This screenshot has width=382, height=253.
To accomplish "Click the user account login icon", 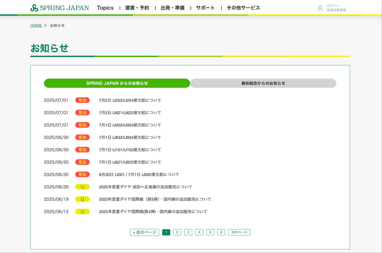I will [x=320, y=8].
